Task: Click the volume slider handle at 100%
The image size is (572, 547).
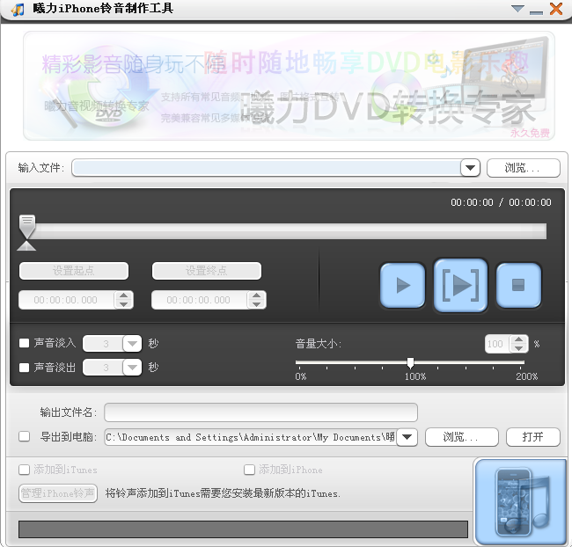Action: [x=410, y=362]
